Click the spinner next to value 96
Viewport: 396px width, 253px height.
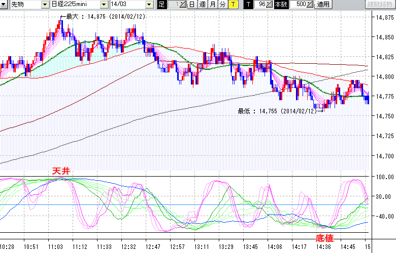270,5
